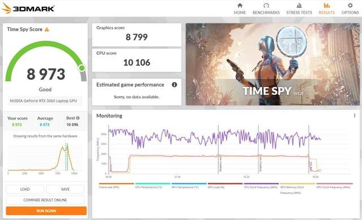The height and width of the screenshot is (220, 362).
Task: Click the LOAD button
Action: (25, 189)
